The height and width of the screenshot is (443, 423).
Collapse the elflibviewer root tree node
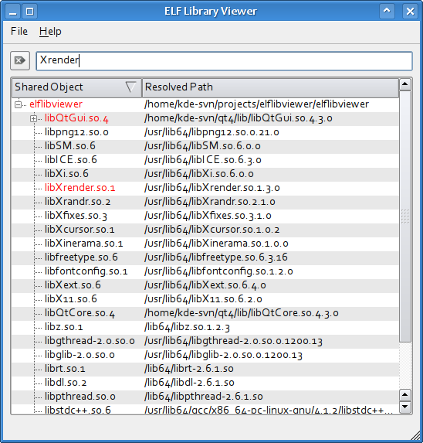(x=18, y=104)
